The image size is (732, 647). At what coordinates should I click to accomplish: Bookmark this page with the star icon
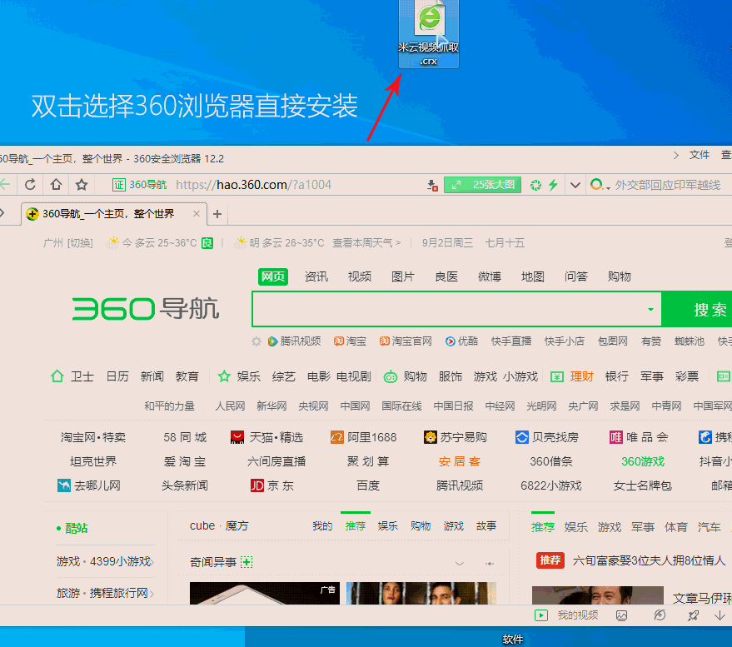click(x=82, y=185)
